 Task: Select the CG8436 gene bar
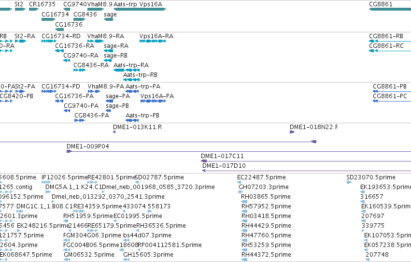coord(79,19)
